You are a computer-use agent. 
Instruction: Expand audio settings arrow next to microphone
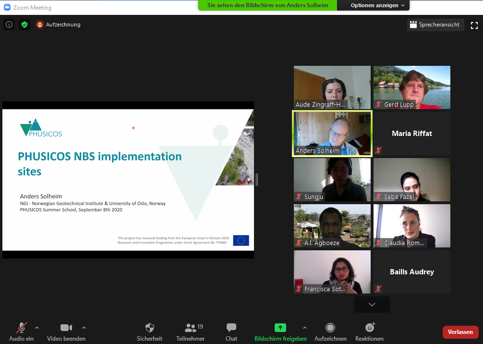click(37, 328)
